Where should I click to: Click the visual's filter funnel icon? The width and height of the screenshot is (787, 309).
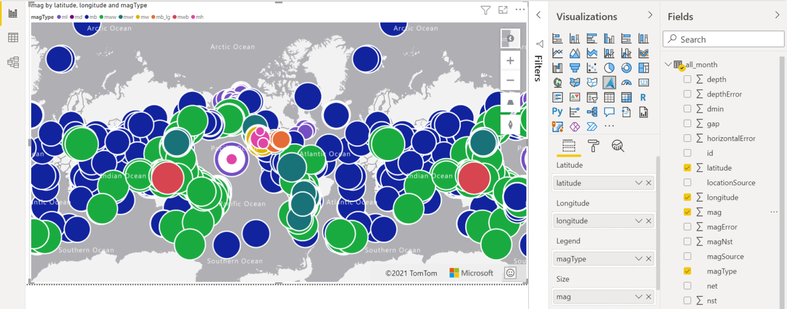click(485, 10)
